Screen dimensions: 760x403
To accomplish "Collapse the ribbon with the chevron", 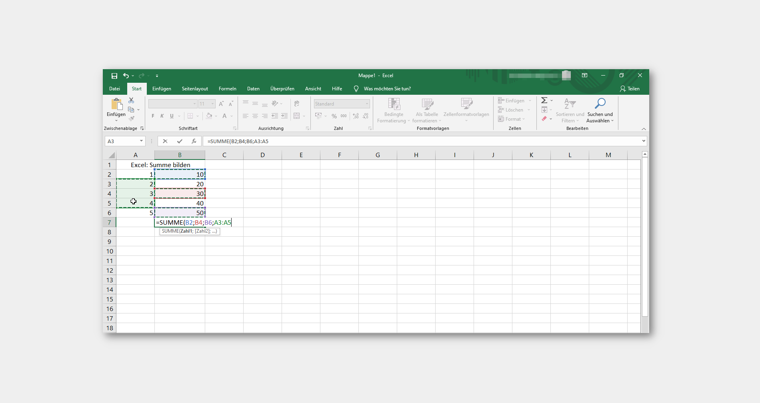I will [x=644, y=129].
